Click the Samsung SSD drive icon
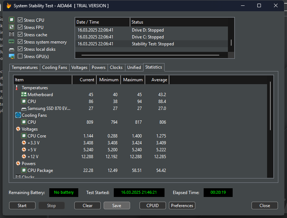 click(x=24, y=109)
